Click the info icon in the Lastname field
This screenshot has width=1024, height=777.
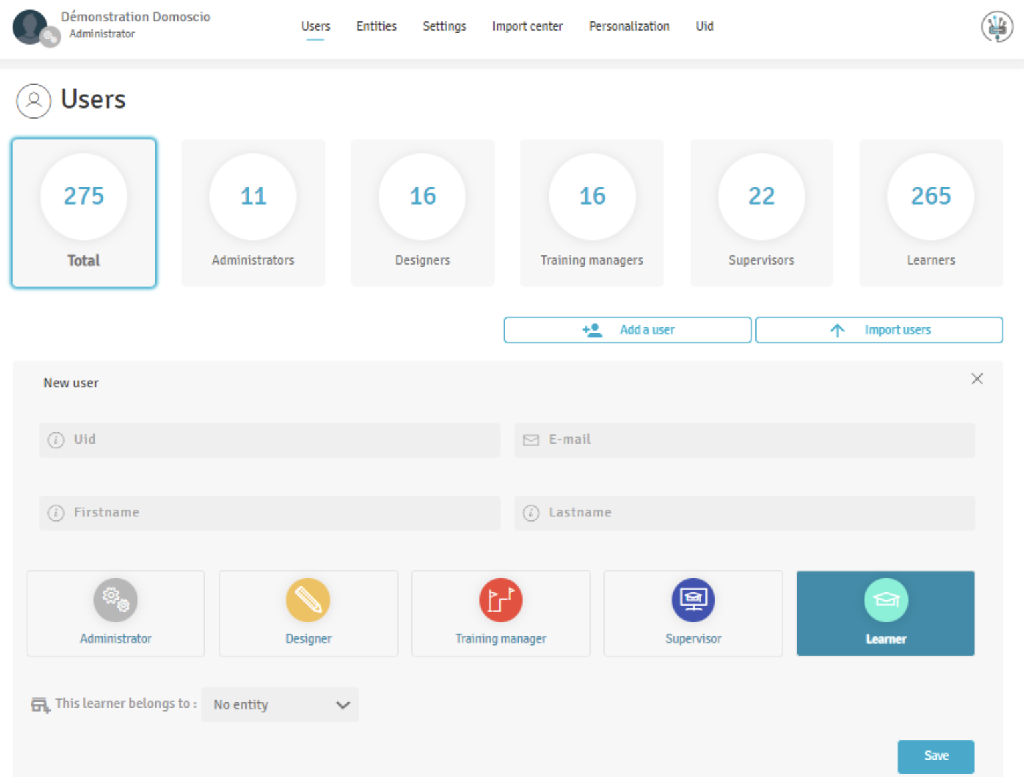coord(531,513)
